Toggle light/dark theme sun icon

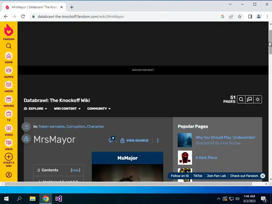coord(258,99)
